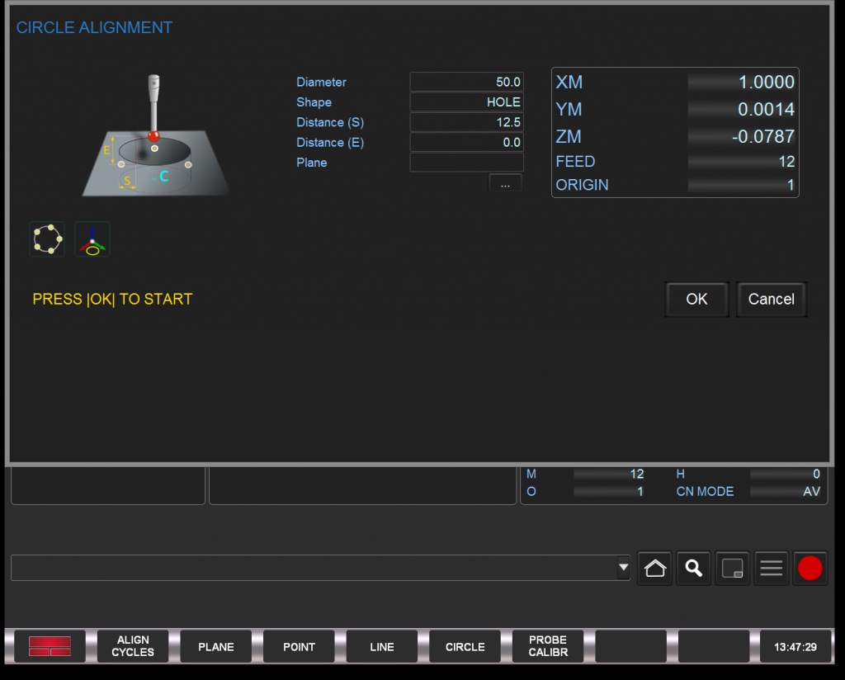845x680 pixels.
Task: Select the POINT softkey
Action: click(x=299, y=647)
